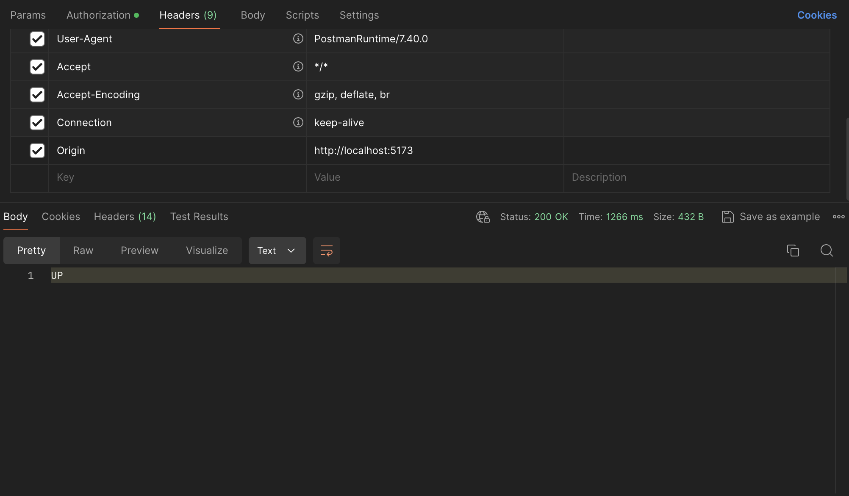This screenshot has width=849, height=496.
Task: Copy the response body to clipboard
Action: pyautogui.click(x=793, y=251)
